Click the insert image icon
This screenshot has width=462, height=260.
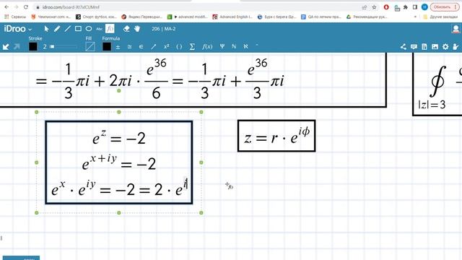[x=435, y=46]
